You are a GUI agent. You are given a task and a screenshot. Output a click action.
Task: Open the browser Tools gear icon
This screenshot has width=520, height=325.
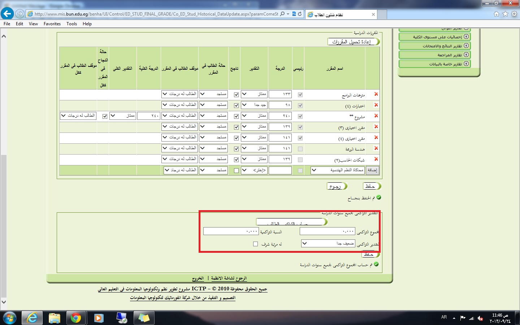[514, 14]
